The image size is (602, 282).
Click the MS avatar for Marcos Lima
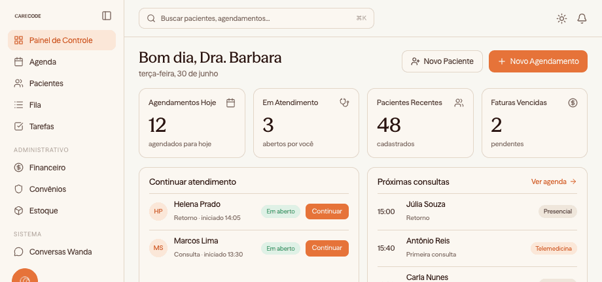(x=158, y=248)
